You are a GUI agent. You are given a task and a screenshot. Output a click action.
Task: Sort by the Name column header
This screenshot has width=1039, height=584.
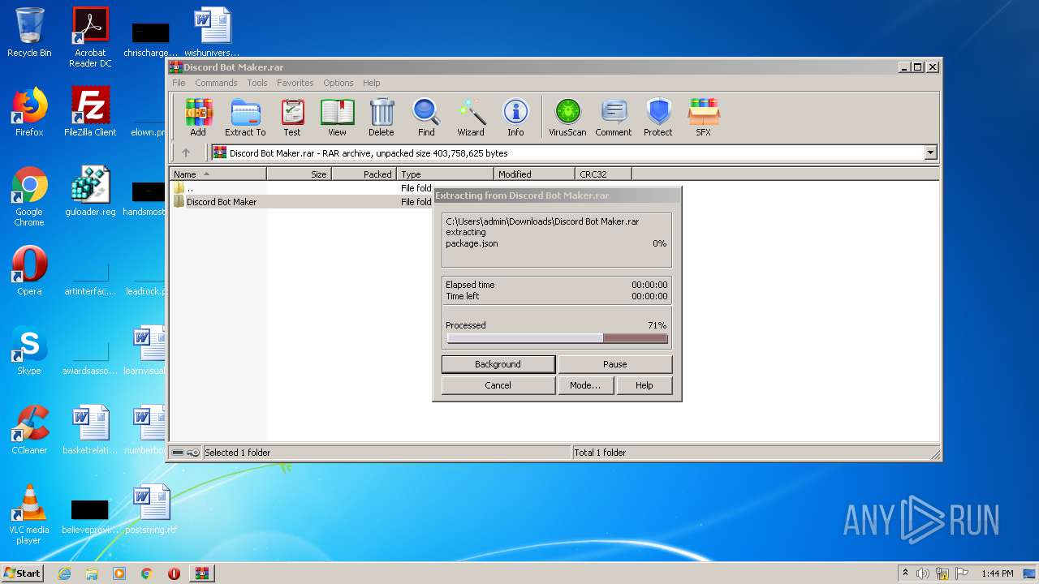(218, 174)
